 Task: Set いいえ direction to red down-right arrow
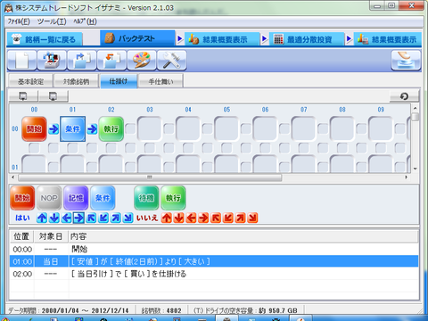252,218
